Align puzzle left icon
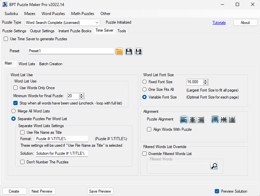The width and height of the screenshot is (260, 196). 184,119
